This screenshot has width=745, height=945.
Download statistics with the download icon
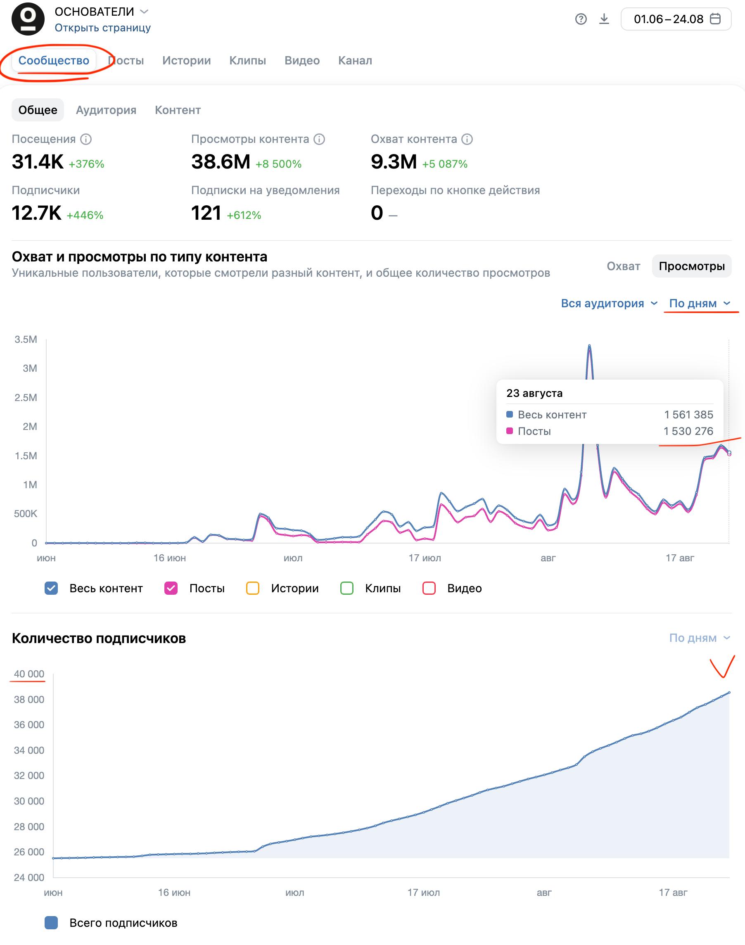click(604, 19)
